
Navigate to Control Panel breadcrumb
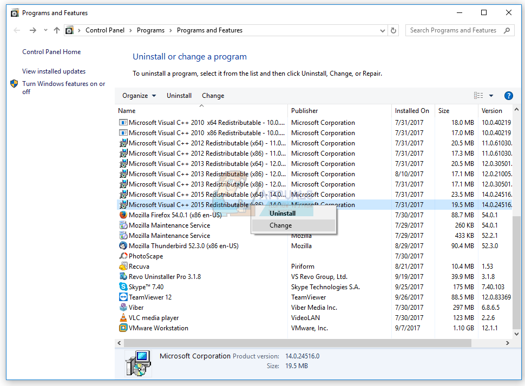pyautogui.click(x=105, y=30)
